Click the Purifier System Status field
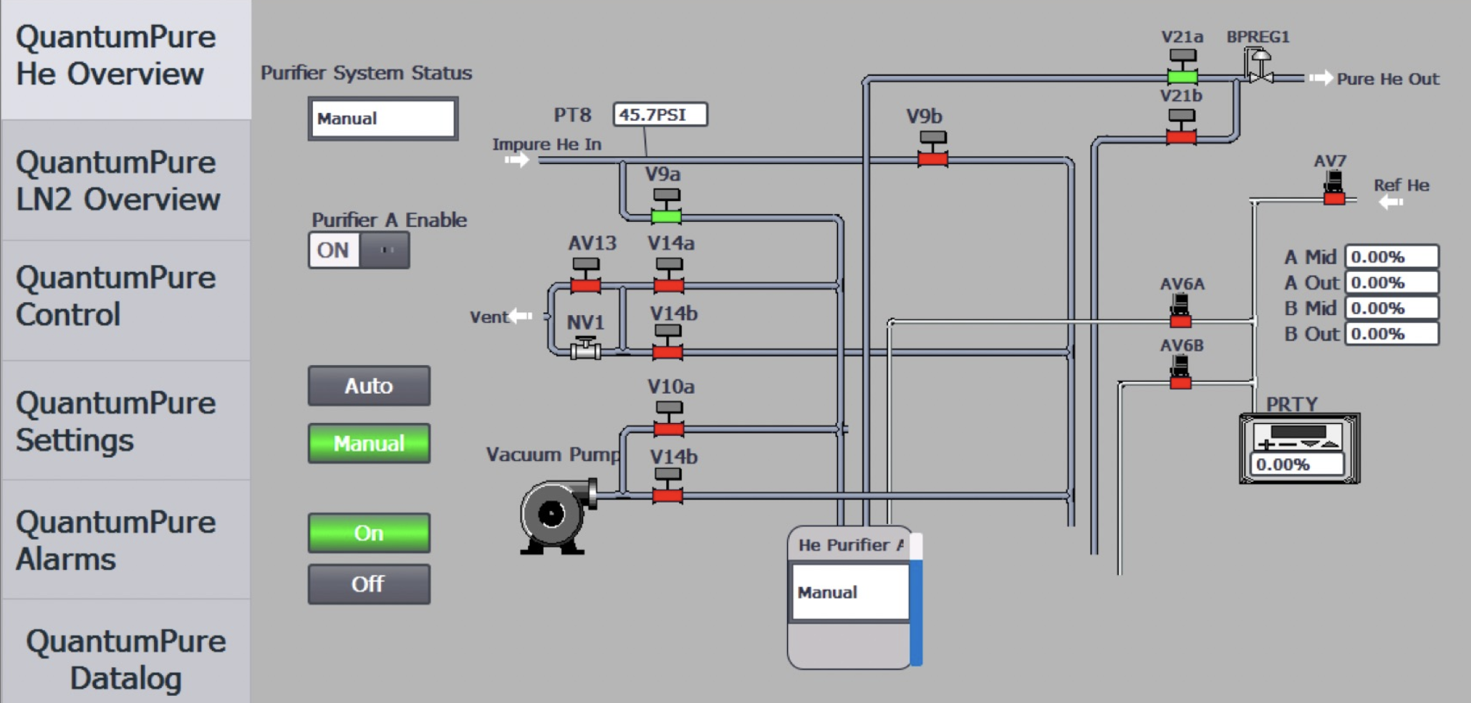Screen dimensions: 1471x703 383,119
